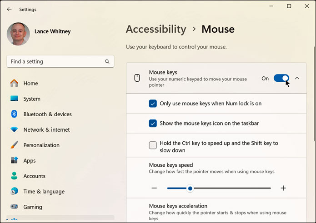Increase mouse keys speed with plus button

click(x=283, y=188)
